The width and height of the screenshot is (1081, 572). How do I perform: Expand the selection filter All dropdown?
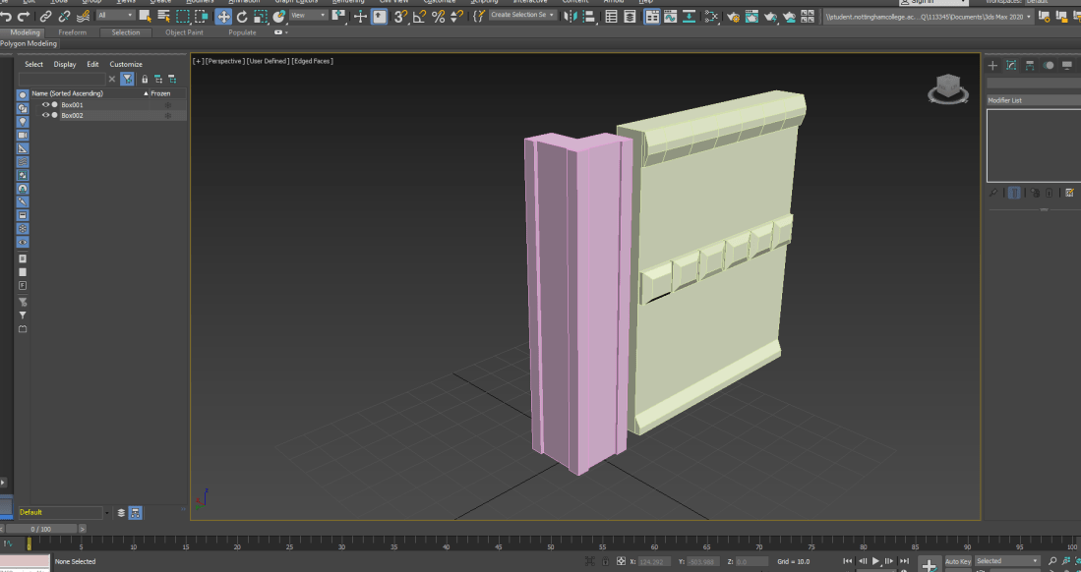coord(116,16)
